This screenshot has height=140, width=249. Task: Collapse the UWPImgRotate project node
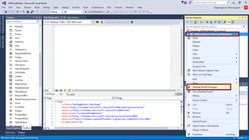(x=187, y=34)
